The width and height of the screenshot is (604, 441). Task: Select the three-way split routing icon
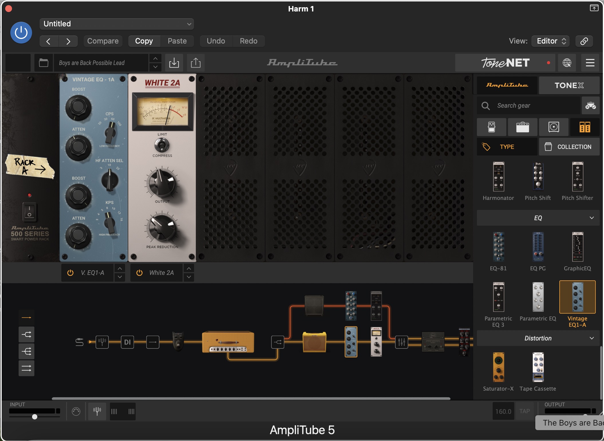26,351
